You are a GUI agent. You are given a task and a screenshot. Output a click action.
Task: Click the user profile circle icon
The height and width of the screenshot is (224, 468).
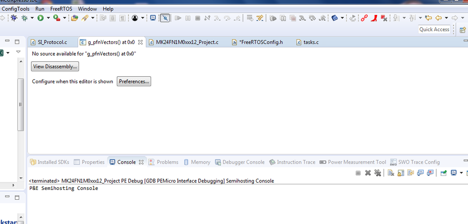click(x=135, y=18)
